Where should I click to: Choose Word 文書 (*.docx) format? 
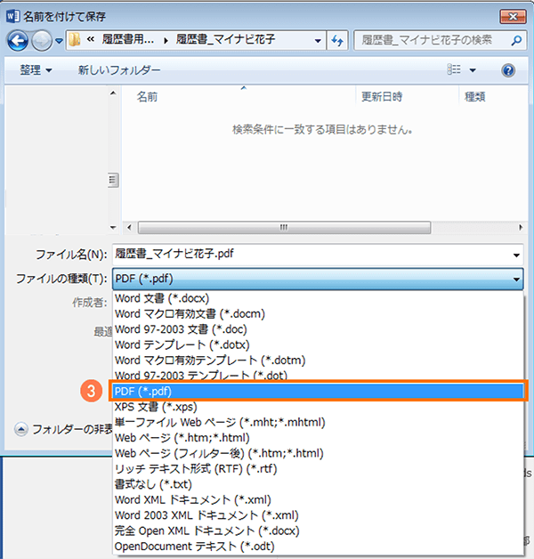[162, 298]
